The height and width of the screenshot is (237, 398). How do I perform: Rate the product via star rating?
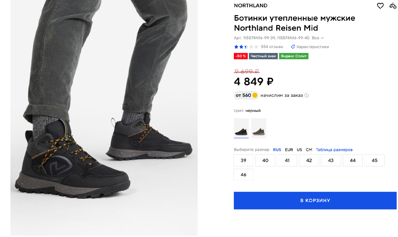click(x=245, y=47)
